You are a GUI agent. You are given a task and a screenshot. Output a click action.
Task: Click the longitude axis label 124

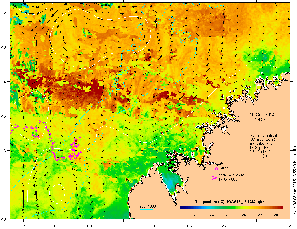pyautogui.click(x=190, y=226)
